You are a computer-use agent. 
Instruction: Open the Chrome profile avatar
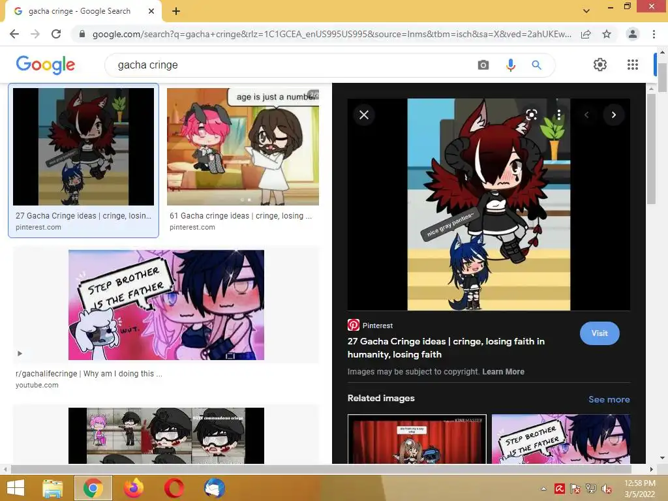coord(633,34)
